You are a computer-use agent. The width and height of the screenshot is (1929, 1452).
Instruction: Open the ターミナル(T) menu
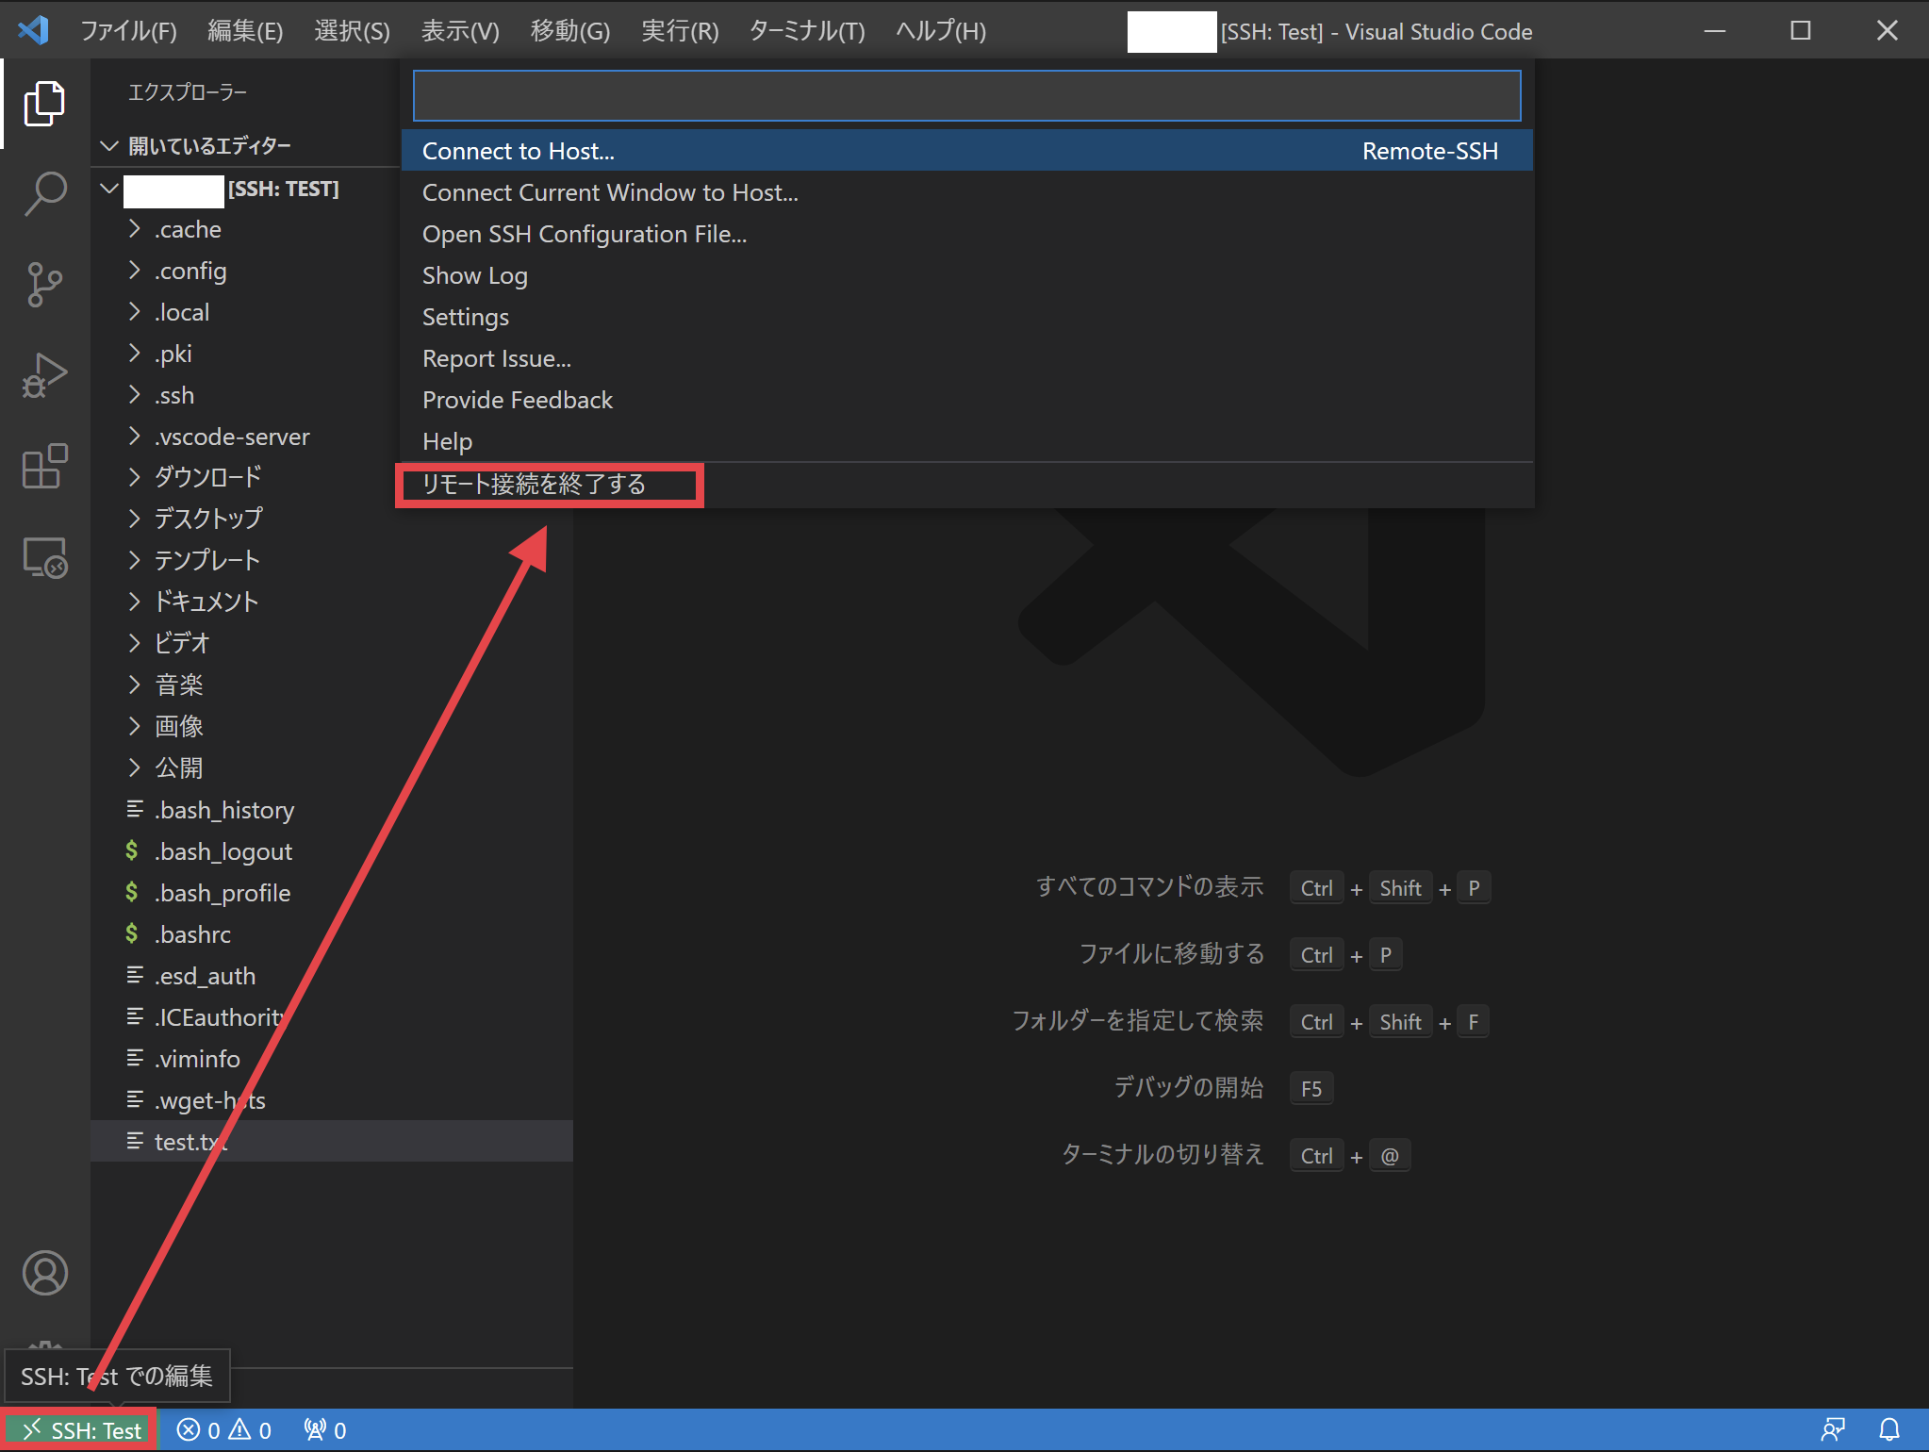[806, 30]
